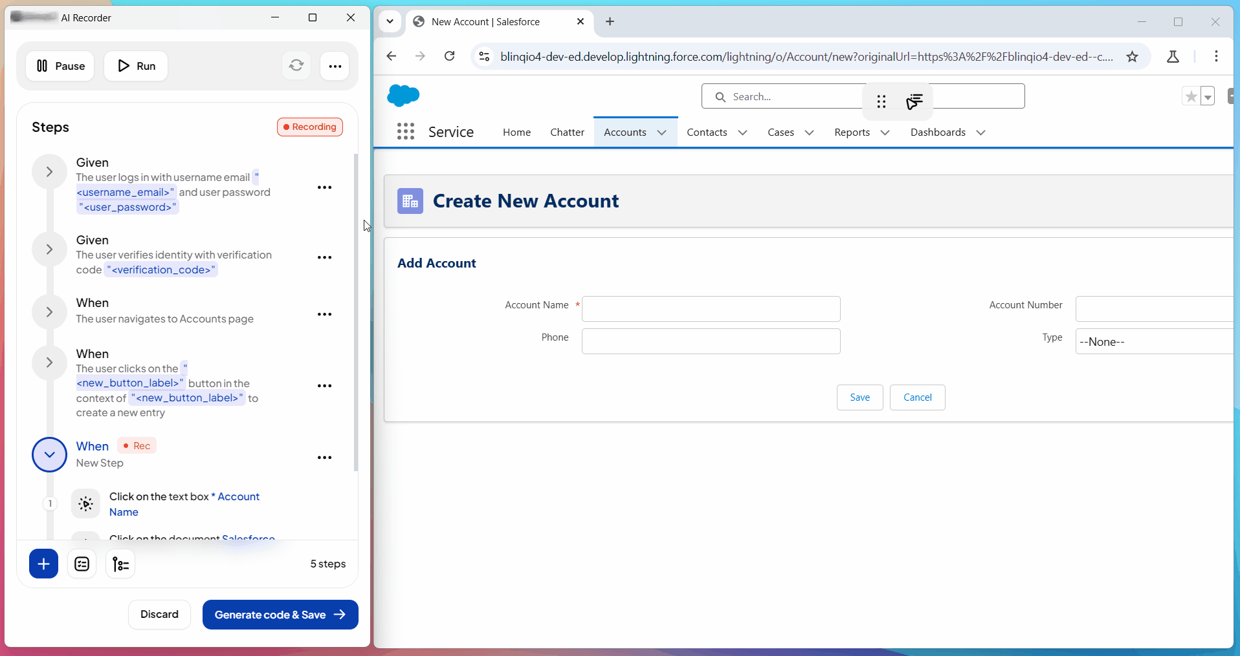This screenshot has height=656, width=1240.
Task: Click the recorder overlay drag handle dots
Action: [x=881, y=101]
